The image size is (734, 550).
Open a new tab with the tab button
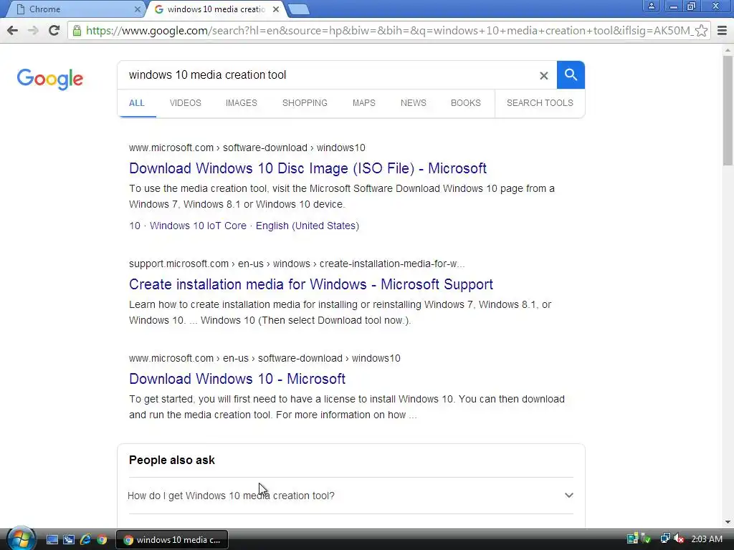pos(298,9)
